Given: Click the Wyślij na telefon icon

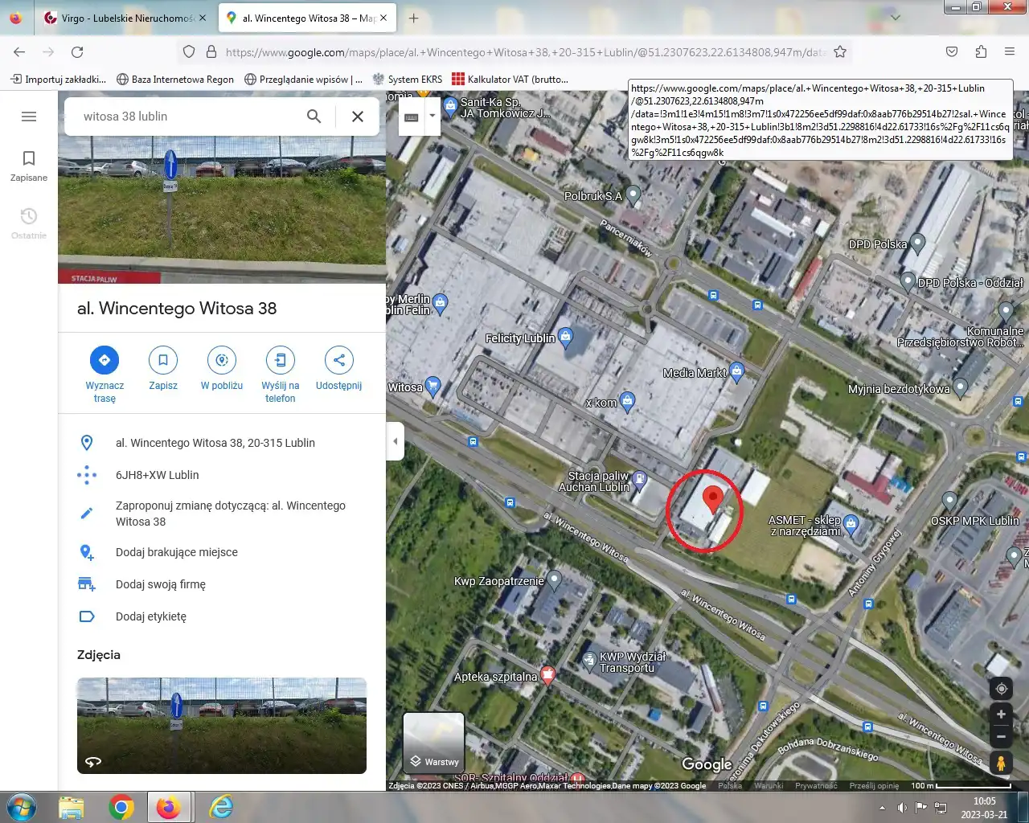Looking at the screenshot, I should [281, 361].
